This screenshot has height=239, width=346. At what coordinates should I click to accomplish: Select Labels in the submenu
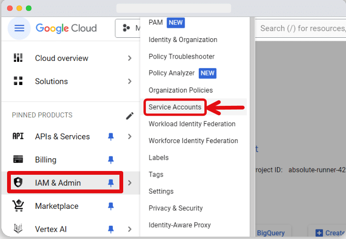click(x=159, y=158)
